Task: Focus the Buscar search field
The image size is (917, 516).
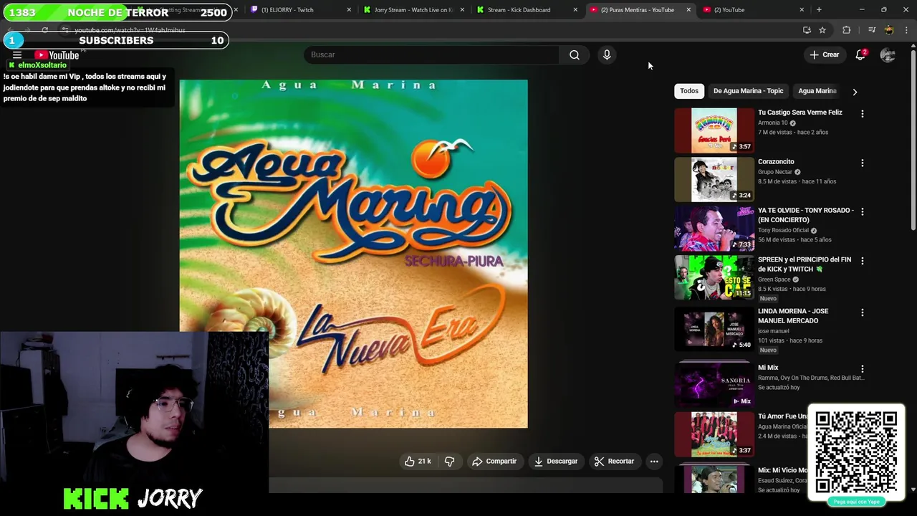Action: point(432,54)
